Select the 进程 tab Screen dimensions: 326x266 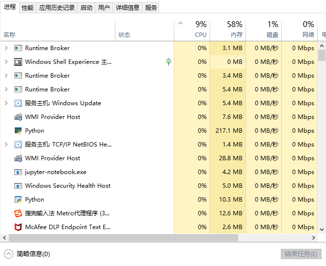10,7
